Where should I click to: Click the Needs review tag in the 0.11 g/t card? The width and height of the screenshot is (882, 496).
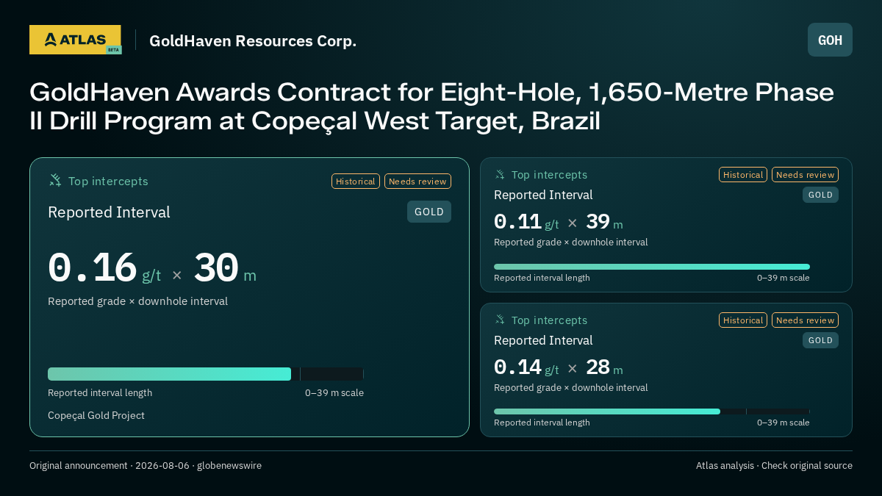(805, 174)
